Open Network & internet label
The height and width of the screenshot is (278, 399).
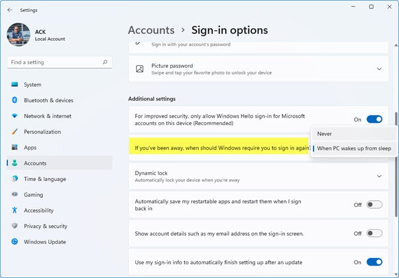[x=47, y=116]
